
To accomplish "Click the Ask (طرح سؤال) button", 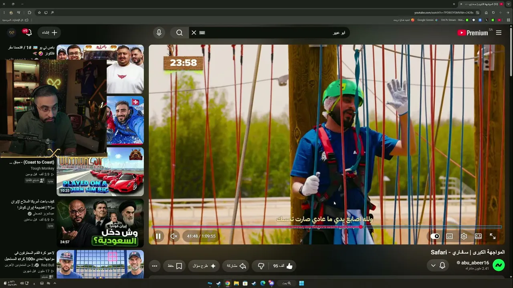I will (204, 266).
